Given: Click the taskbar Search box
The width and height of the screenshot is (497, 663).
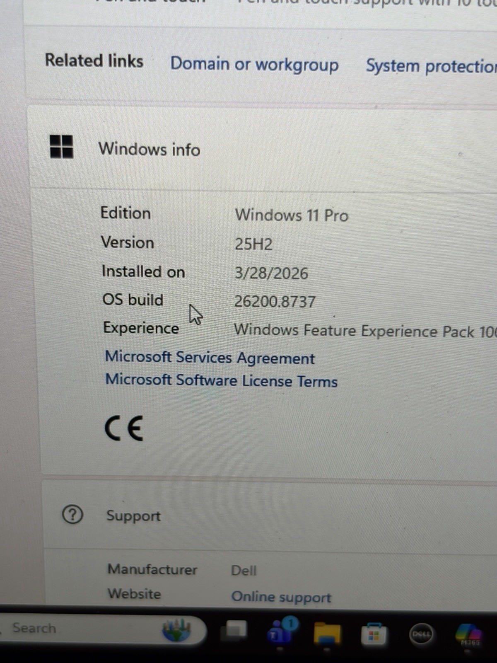Looking at the screenshot, I should [x=103, y=629].
